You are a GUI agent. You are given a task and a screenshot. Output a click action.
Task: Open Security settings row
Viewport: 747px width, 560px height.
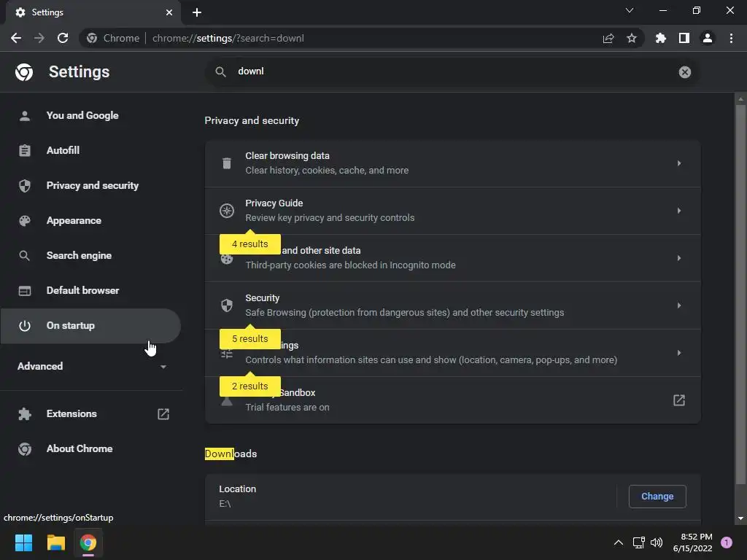(x=452, y=306)
